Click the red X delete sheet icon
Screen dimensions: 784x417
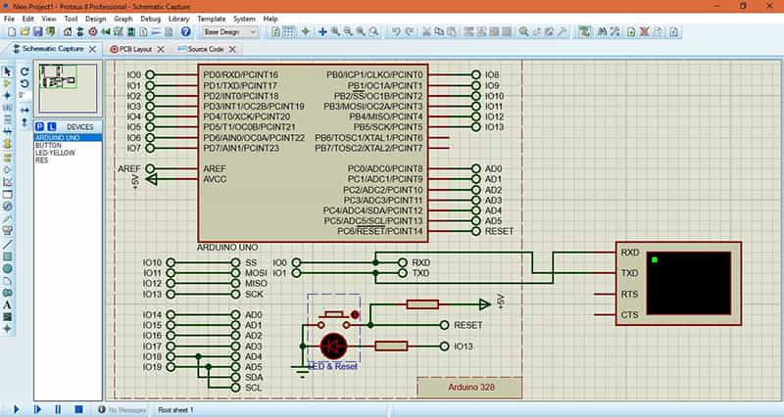(645, 32)
